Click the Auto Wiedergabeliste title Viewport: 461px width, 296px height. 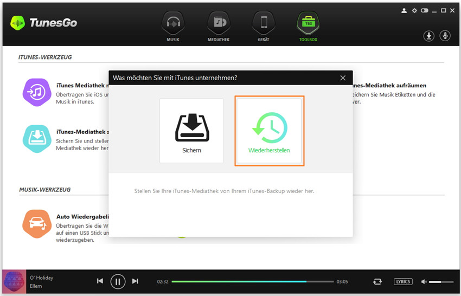82,217
